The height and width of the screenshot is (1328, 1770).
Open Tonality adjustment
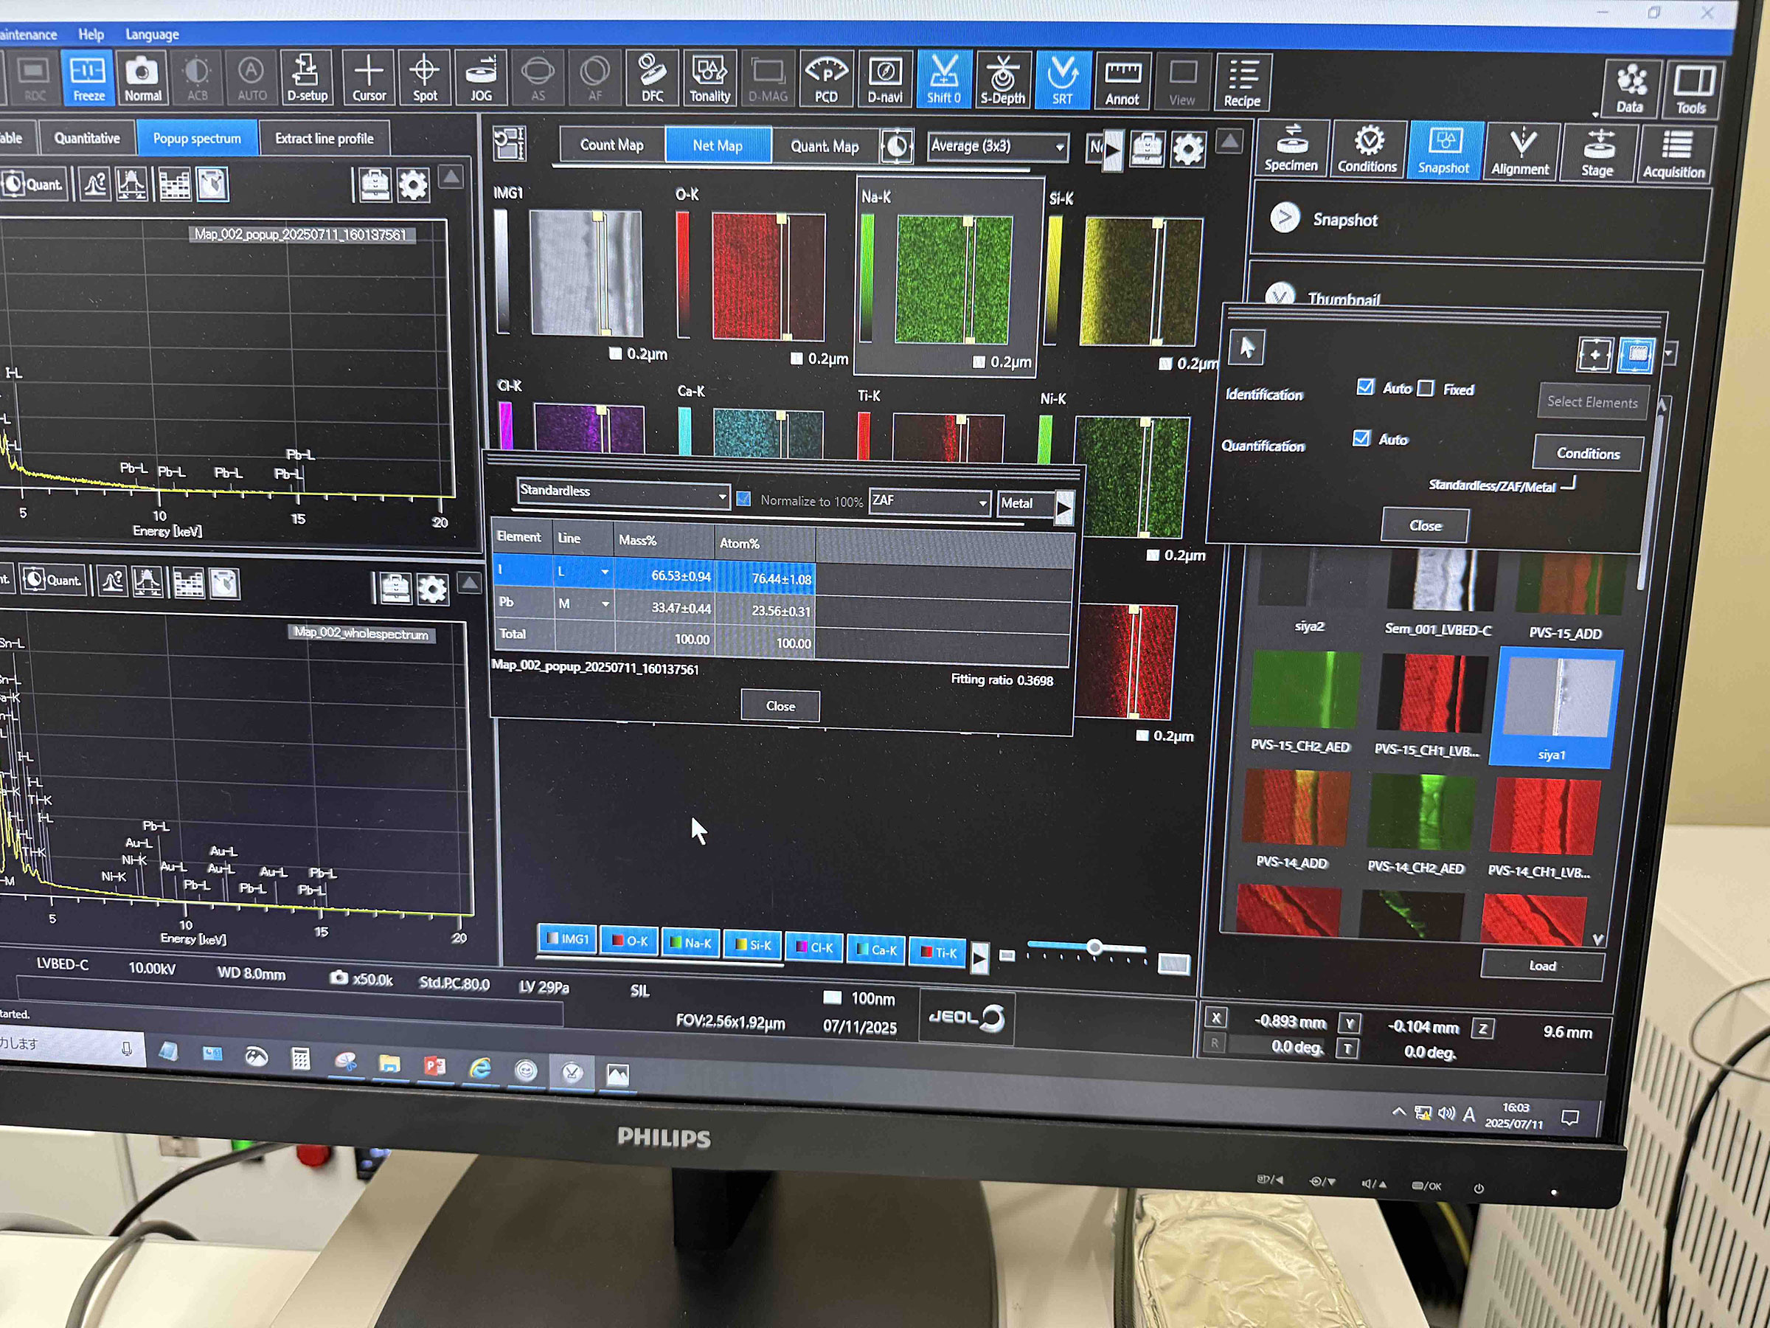[x=709, y=78]
